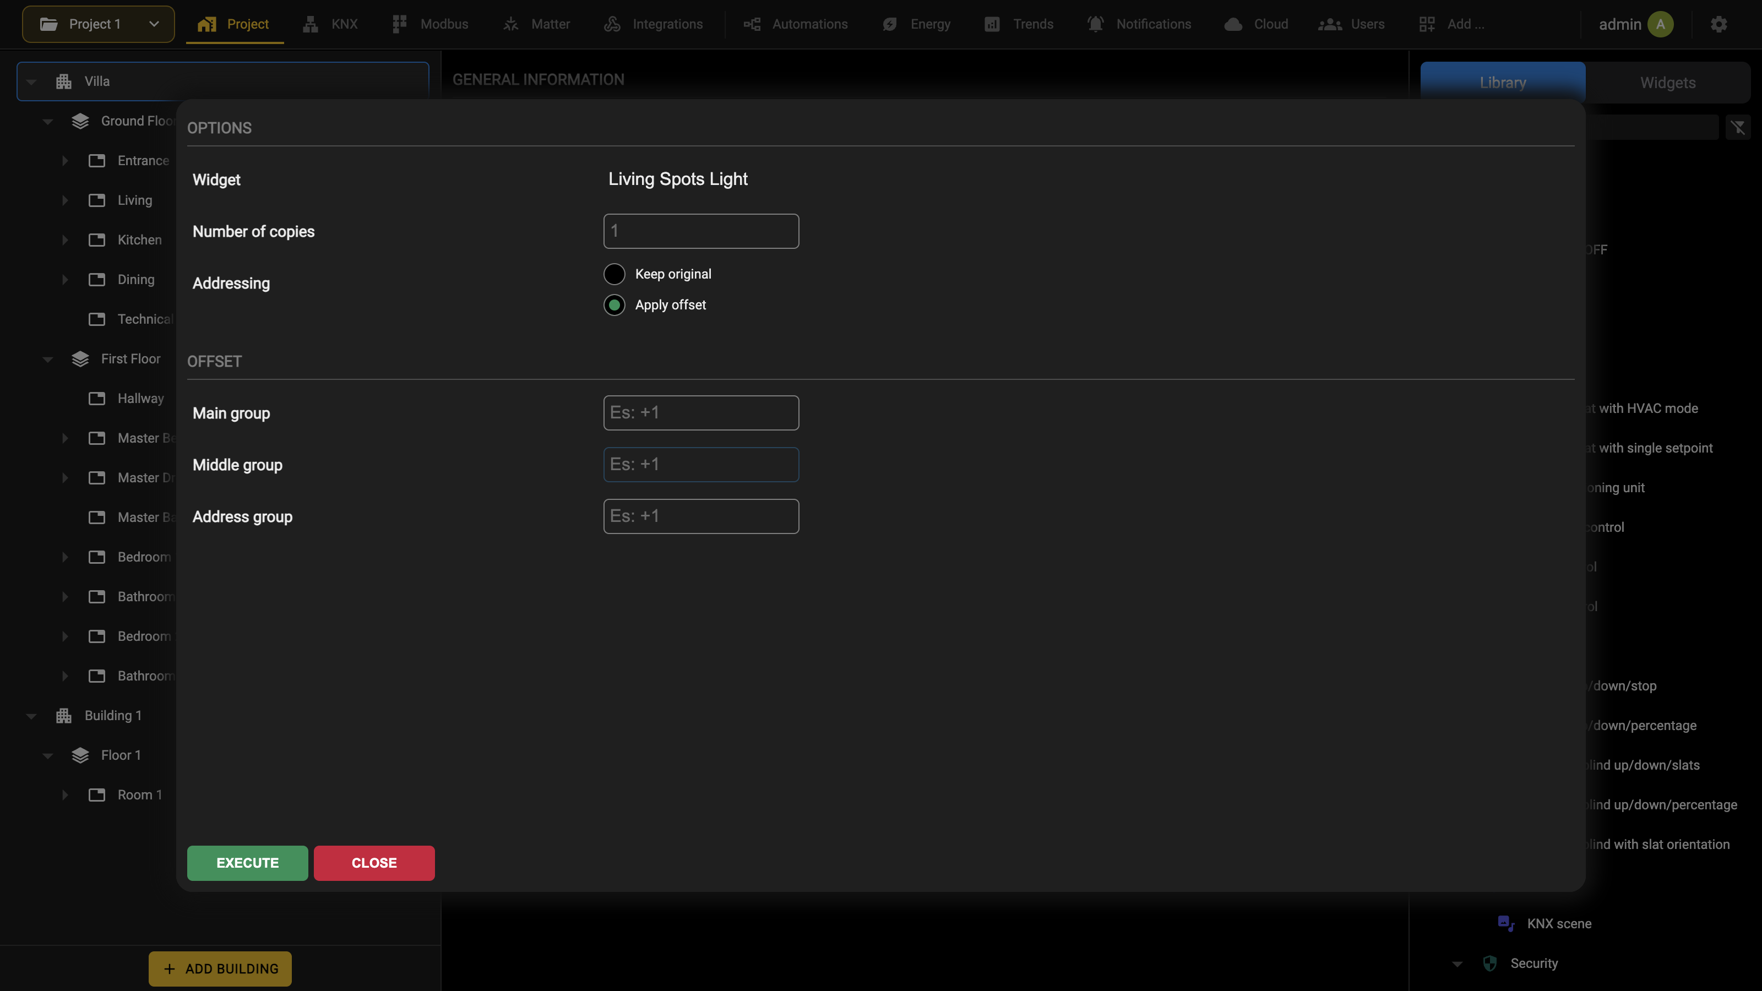Click the Users group icon
Image resolution: width=1762 pixels, height=991 pixels.
(x=1330, y=25)
